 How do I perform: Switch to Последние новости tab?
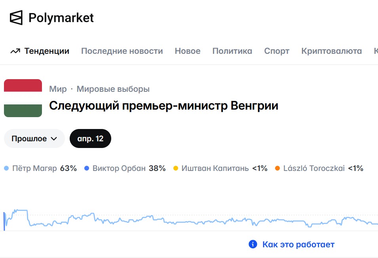[x=122, y=51]
